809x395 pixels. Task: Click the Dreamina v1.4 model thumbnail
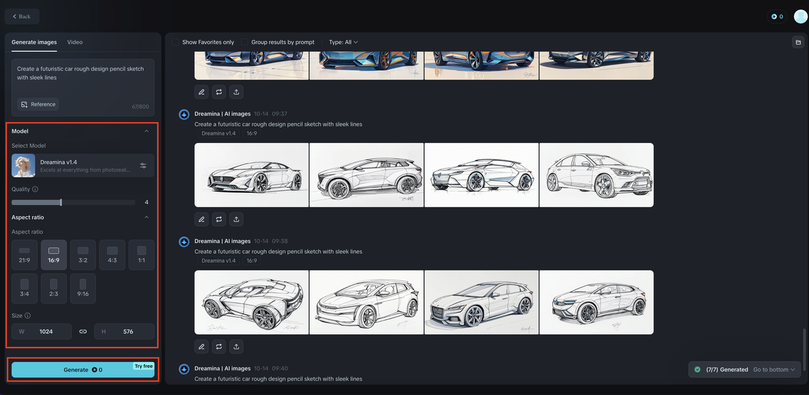click(23, 166)
